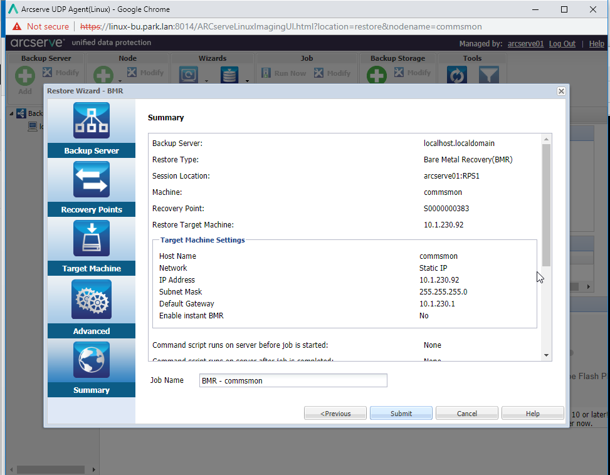This screenshot has height=475, width=610.
Task: Open the Backup wizard dropdown arrow
Action: (207, 81)
